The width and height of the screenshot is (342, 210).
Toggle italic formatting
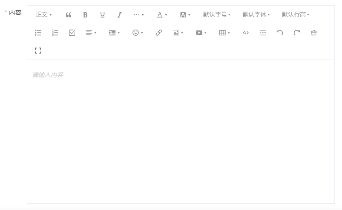[x=120, y=15]
